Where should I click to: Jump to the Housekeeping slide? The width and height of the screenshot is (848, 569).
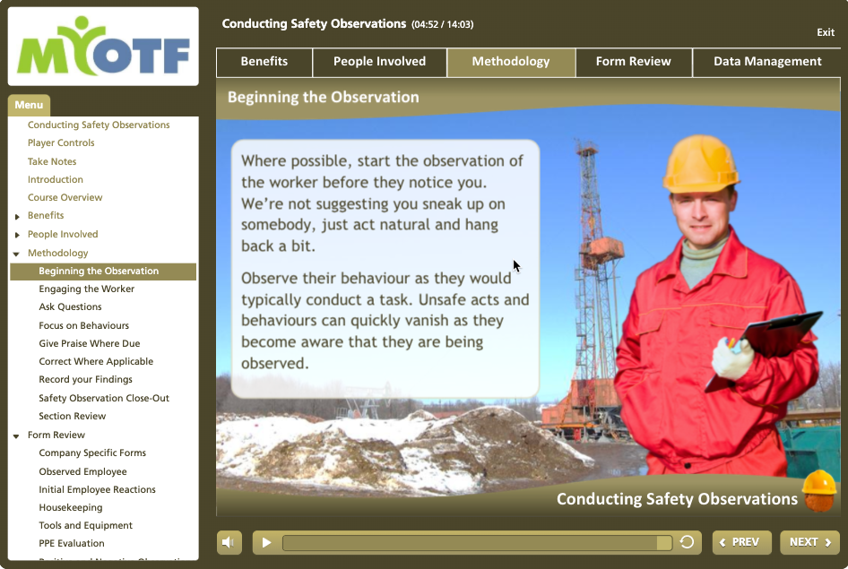[x=70, y=508]
